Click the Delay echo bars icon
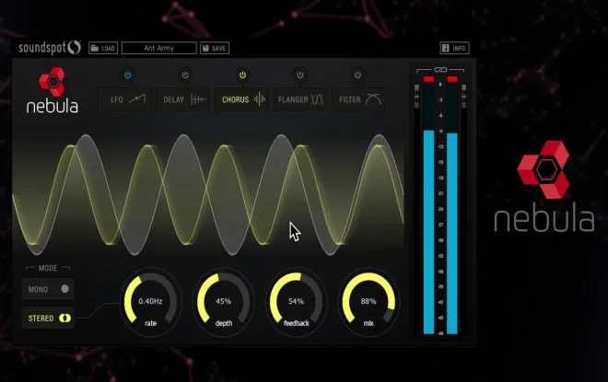This screenshot has height=382, width=608. (198, 99)
